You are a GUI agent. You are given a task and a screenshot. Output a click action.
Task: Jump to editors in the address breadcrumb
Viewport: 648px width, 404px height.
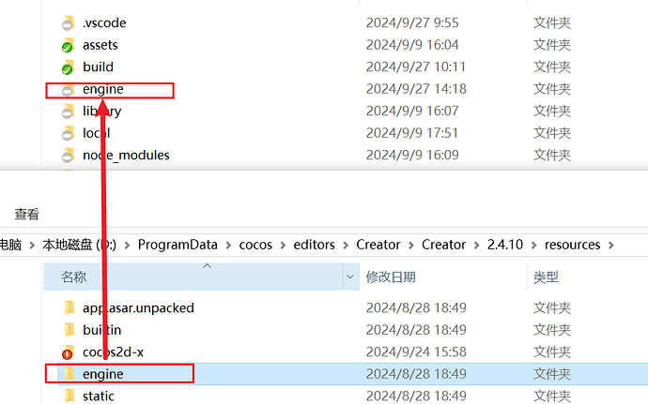(313, 245)
